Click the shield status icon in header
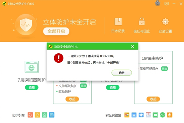The image size is (184, 123). pyautogui.click(x=26, y=25)
